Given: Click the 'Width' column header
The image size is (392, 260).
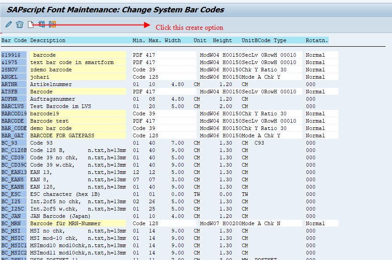Looking at the screenshot, I should point(173,40).
